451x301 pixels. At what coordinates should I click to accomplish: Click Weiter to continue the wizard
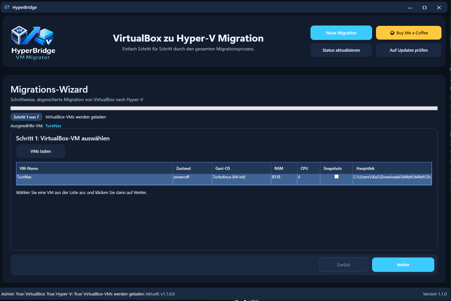point(403,264)
